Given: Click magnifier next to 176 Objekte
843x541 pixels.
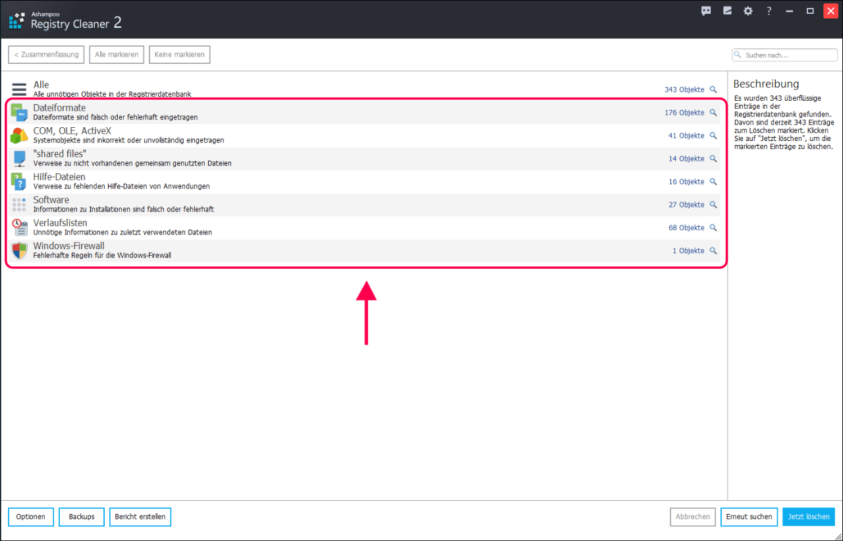Looking at the screenshot, I should click(x=713, y=113).
